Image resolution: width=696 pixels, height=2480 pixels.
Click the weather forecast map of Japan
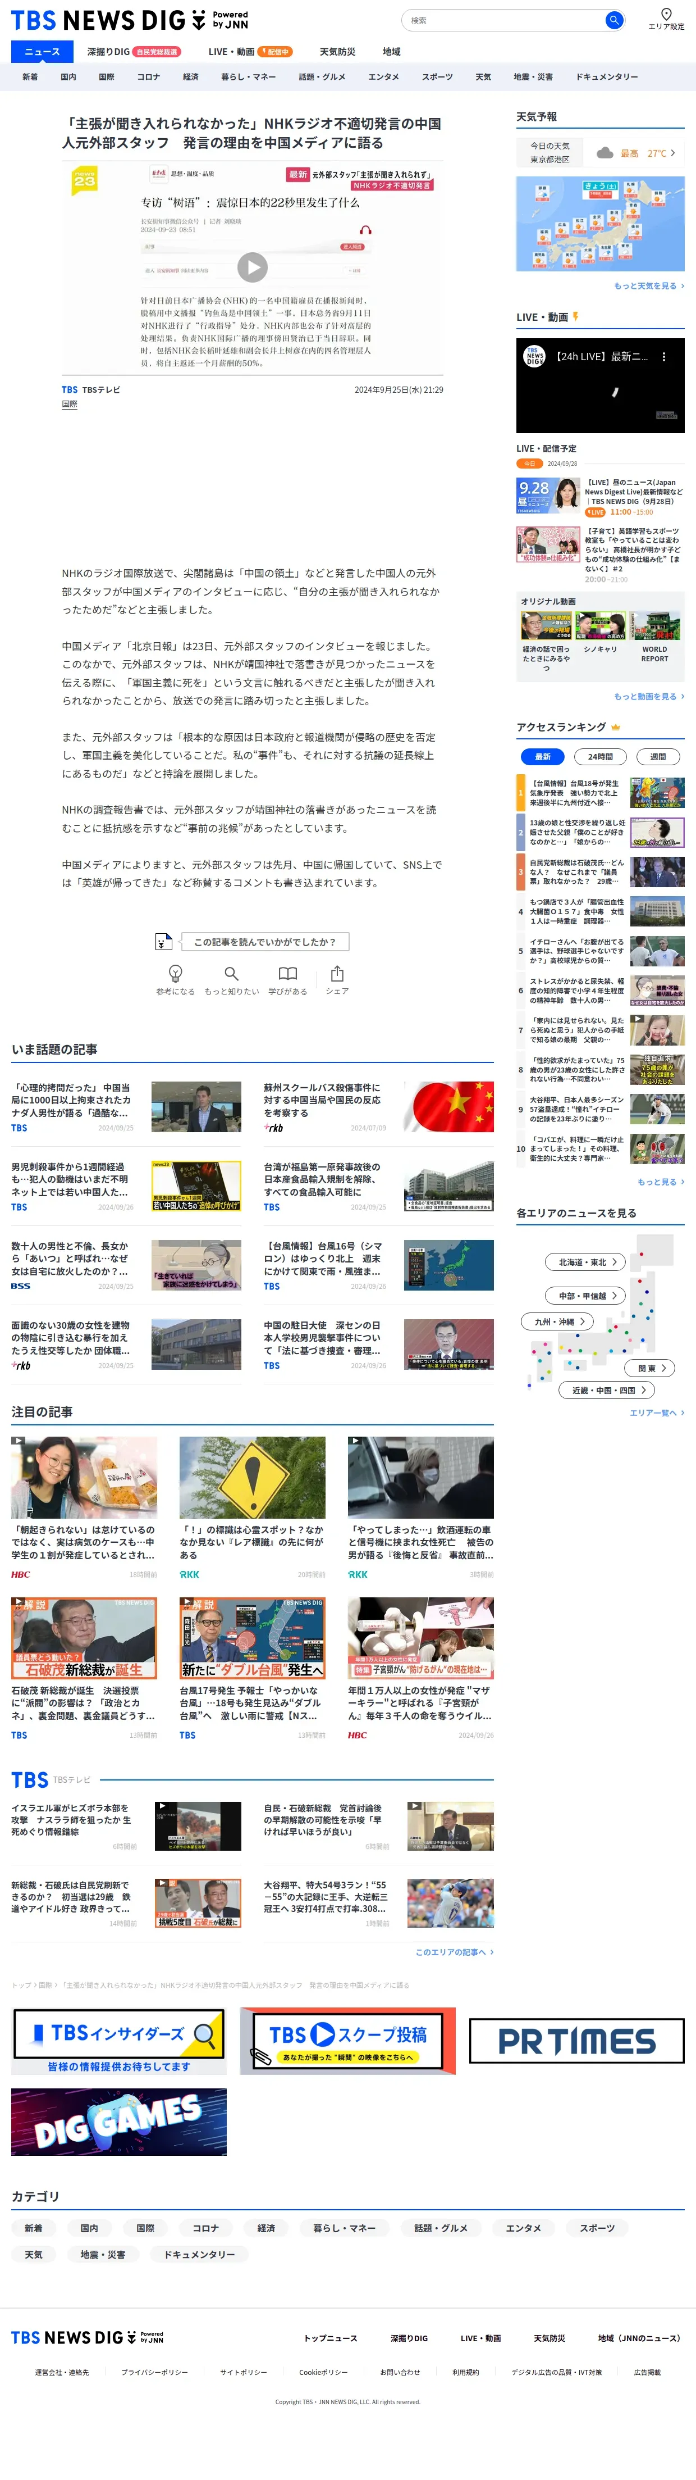pyautogui.click(x=600, y=224)
